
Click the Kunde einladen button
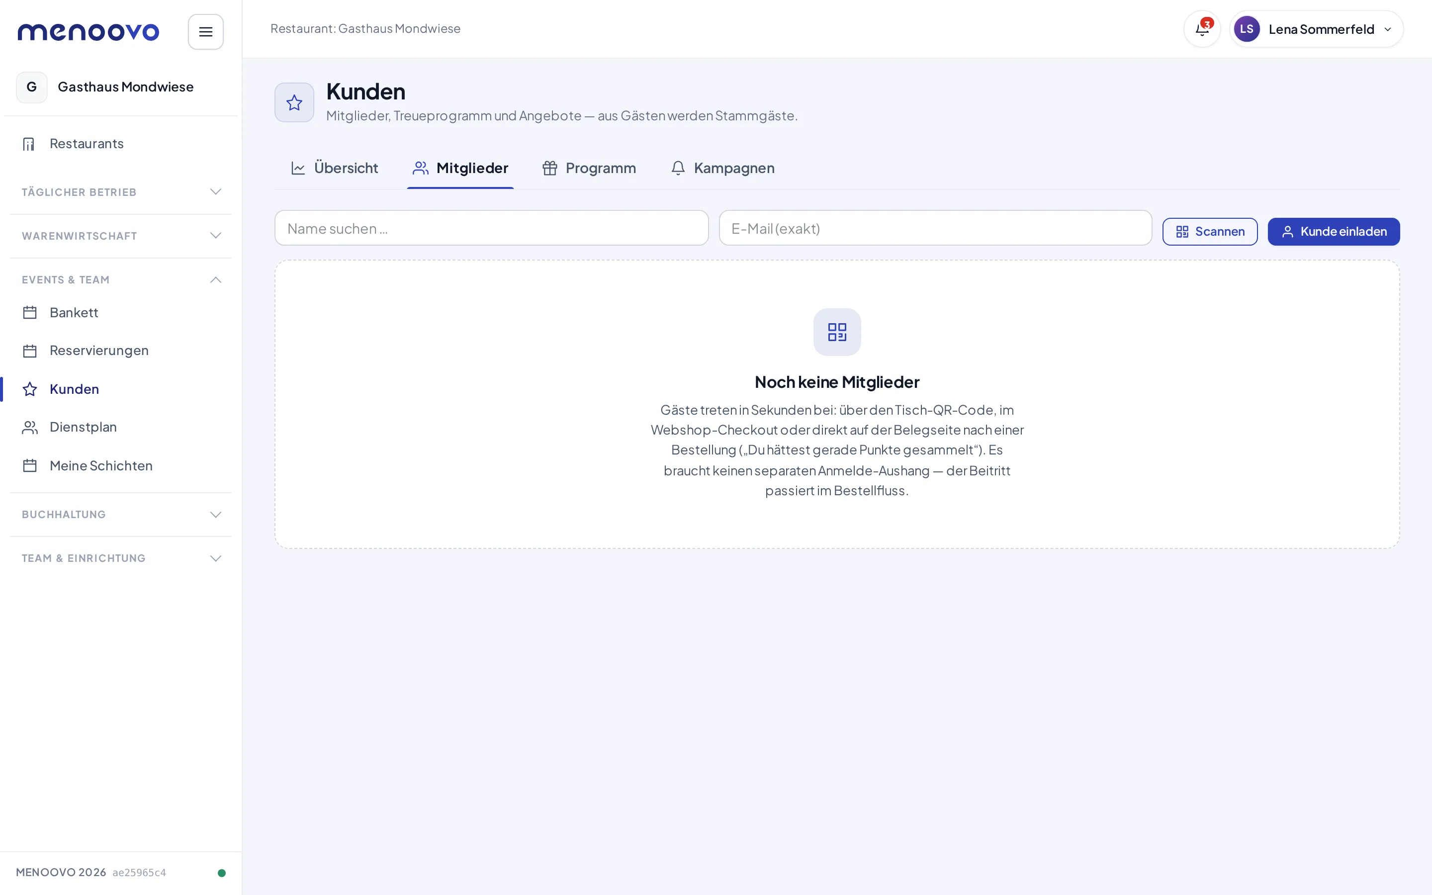pos(1334,231)
